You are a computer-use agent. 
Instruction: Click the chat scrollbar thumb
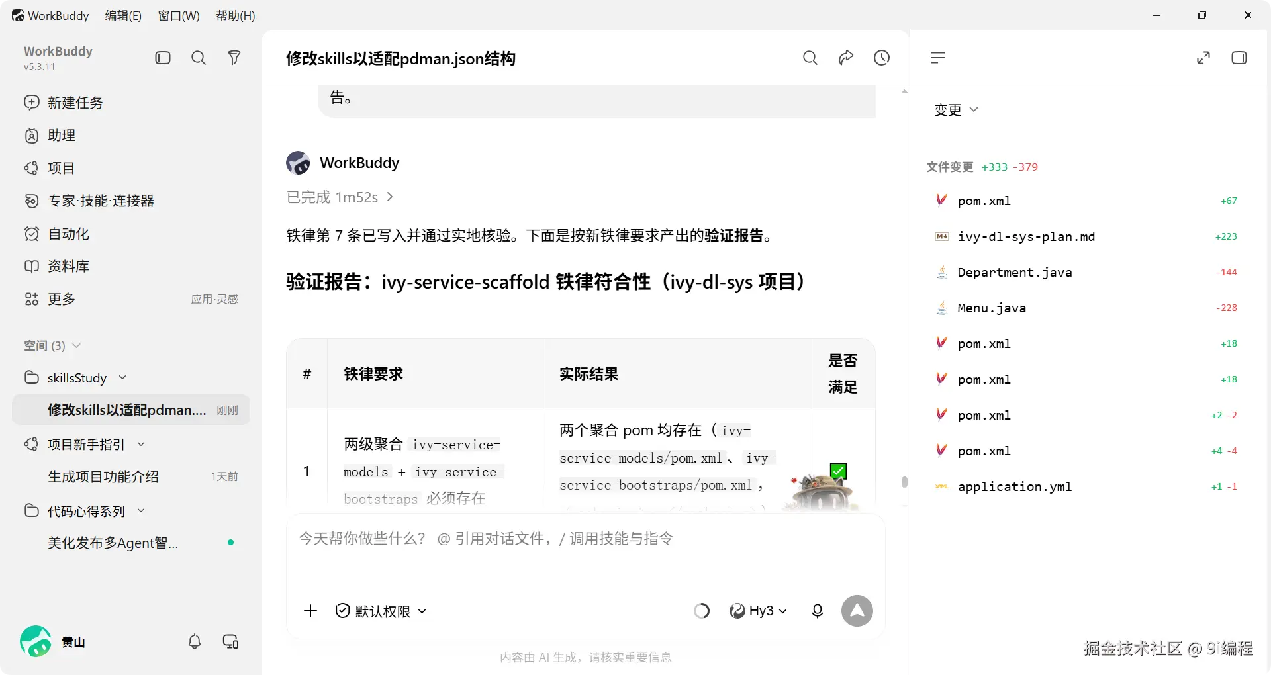(904, 482)
